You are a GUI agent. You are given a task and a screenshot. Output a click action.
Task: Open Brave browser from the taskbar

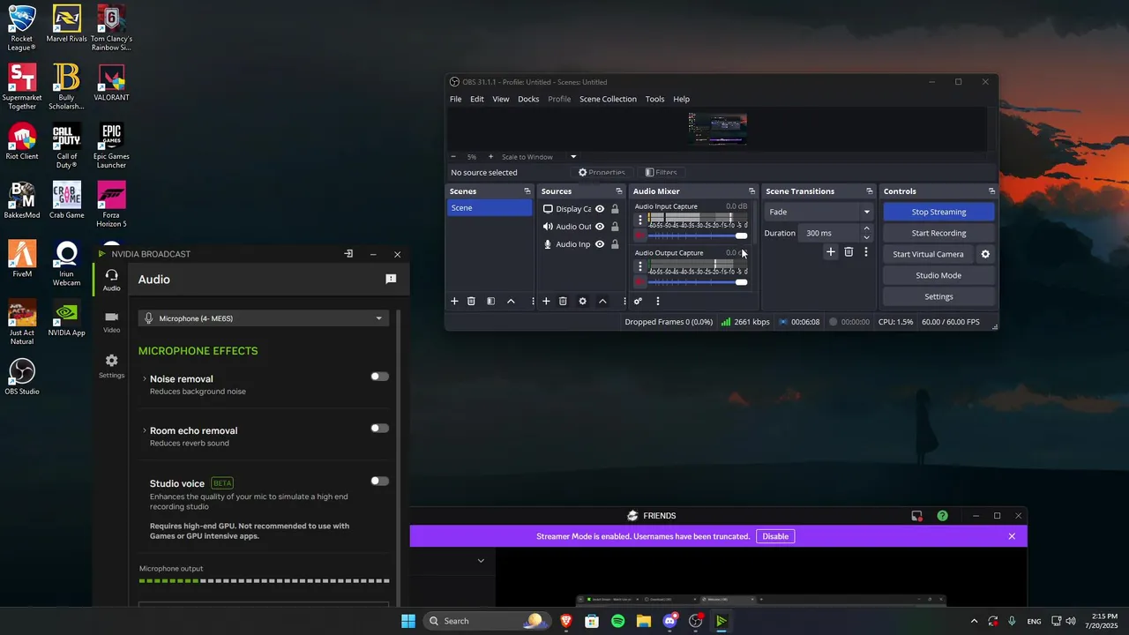566,621
